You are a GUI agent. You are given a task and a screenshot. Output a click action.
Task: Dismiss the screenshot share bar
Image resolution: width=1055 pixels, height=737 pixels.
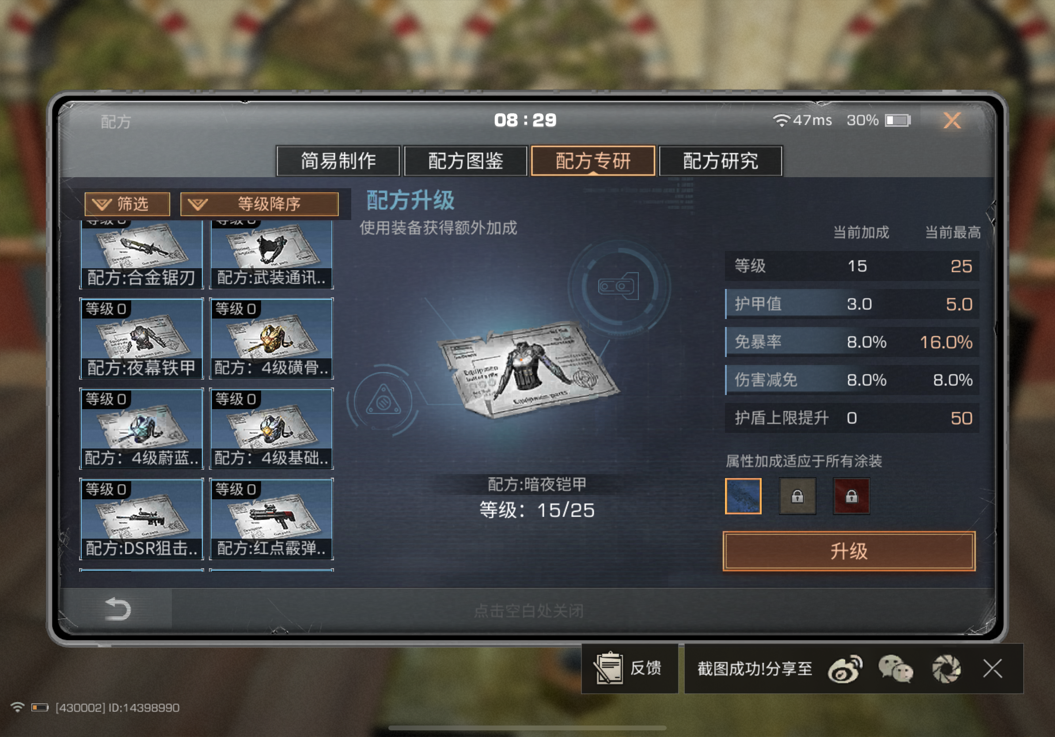993,669
